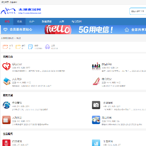The width and height of the screenshot is (146, 146).
Task: Open latest post line under house icon forum
Action: 32,86
